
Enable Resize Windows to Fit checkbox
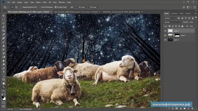21,7
